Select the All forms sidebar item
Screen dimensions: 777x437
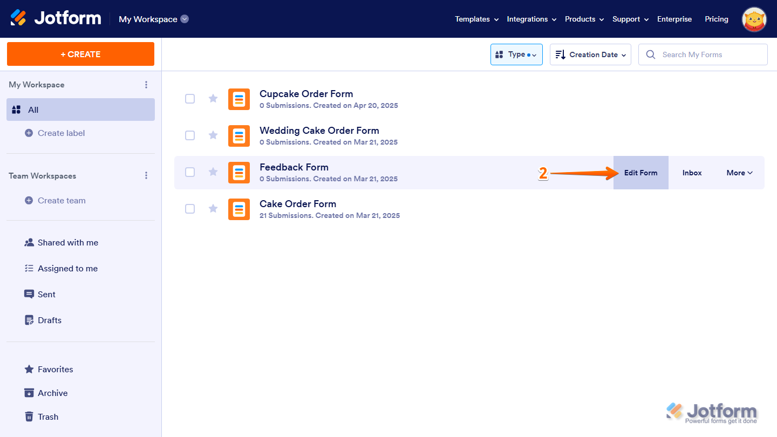[x=80, y=110]
